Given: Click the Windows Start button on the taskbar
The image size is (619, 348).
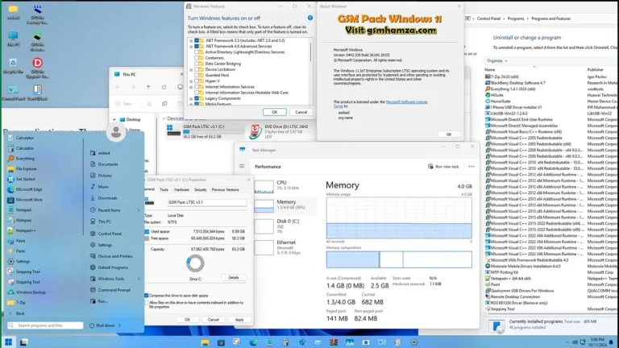Looking at the screenshot, I should coord(9,341).
